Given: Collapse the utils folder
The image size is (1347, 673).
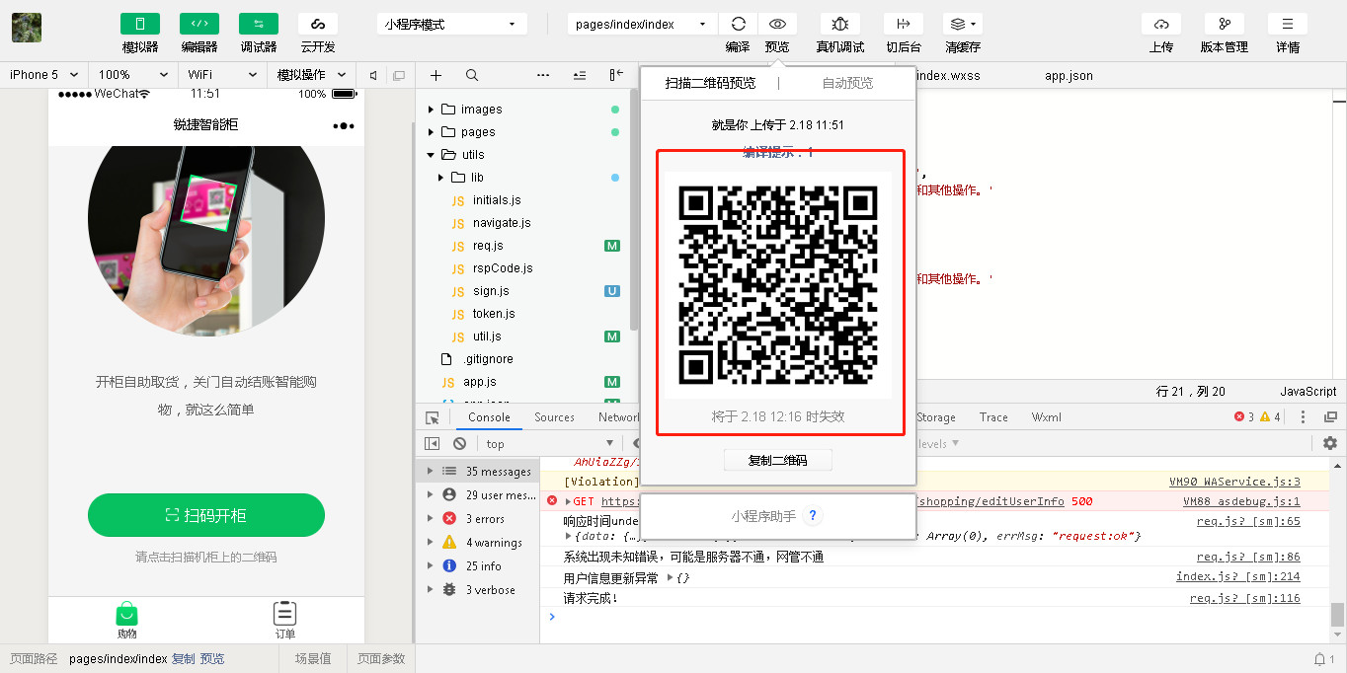Looking at the screenshot, I should 431,155.
